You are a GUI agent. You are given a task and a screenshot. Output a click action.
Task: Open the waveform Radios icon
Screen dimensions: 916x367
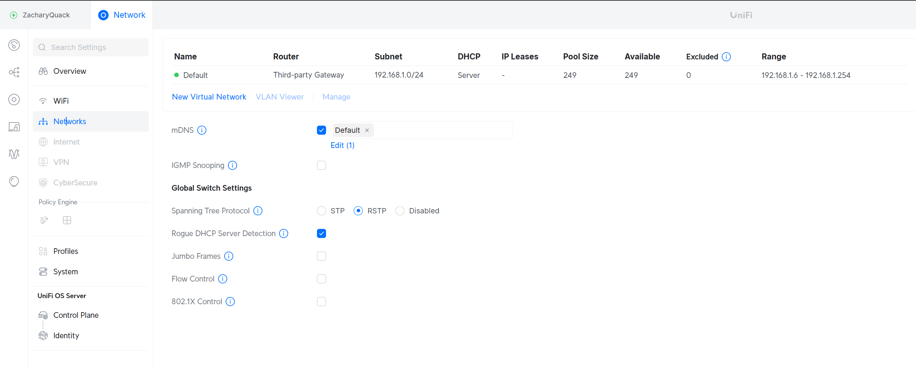[14, 154]
